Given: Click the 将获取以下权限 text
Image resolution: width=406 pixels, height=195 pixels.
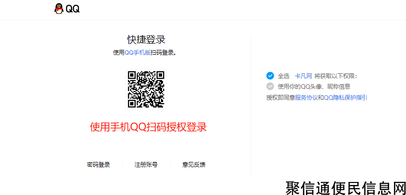Looking at the screenshot, I should tap(336, 76).
